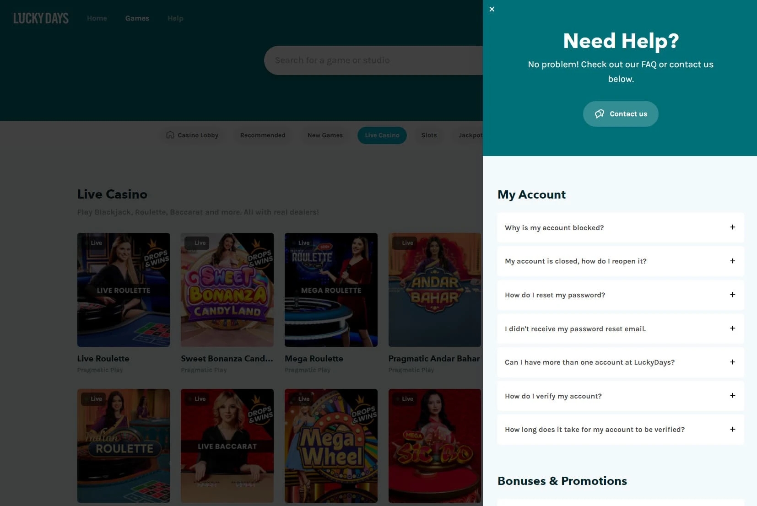
Task: Expand 'Why is my account blocked?' question
Action: pyautogui.click(x=621, y=228)
